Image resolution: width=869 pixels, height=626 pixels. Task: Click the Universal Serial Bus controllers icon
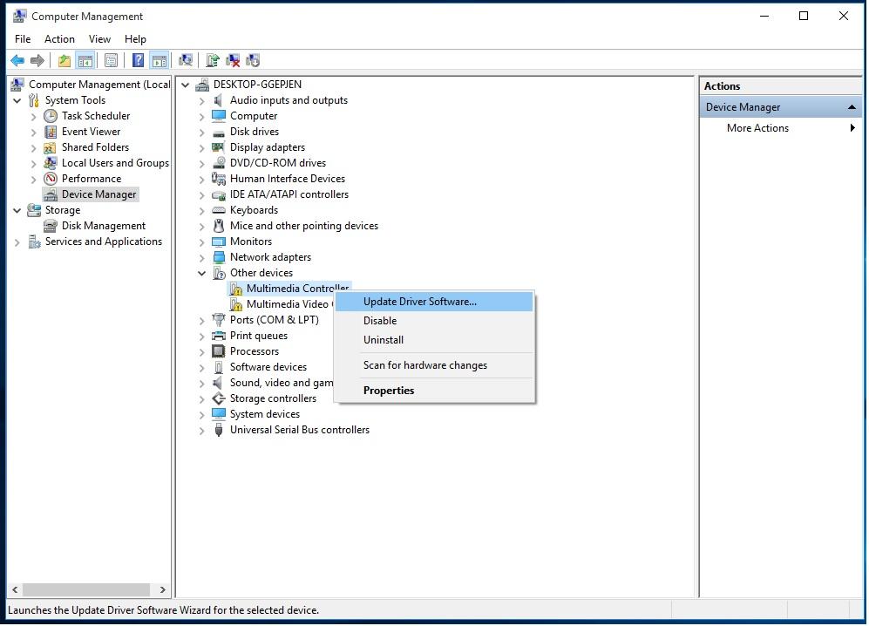coord(219,431)
